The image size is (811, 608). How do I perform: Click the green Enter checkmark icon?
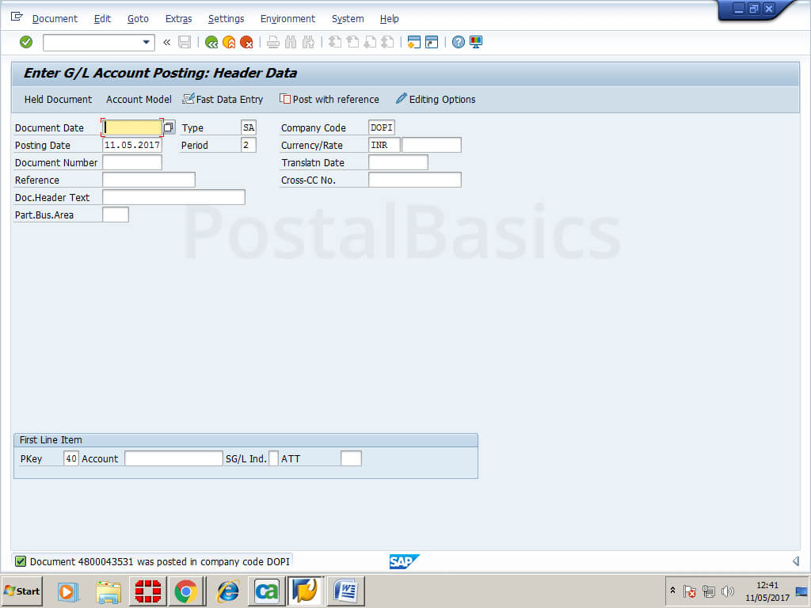coord(26,42)
